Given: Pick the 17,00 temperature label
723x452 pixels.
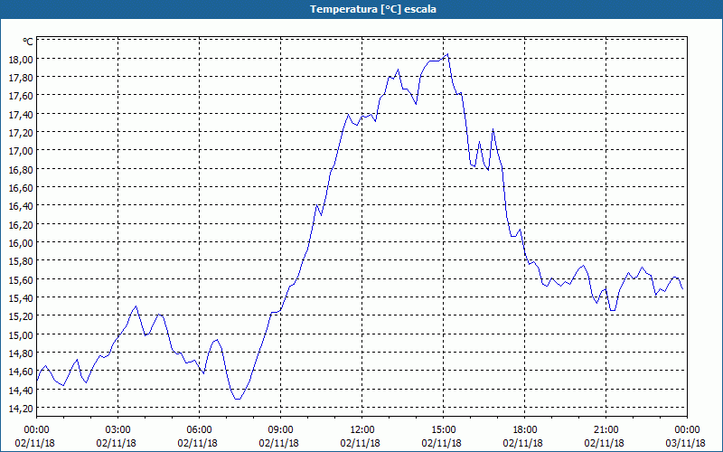Looking at the screenshot, I should 21,151.
